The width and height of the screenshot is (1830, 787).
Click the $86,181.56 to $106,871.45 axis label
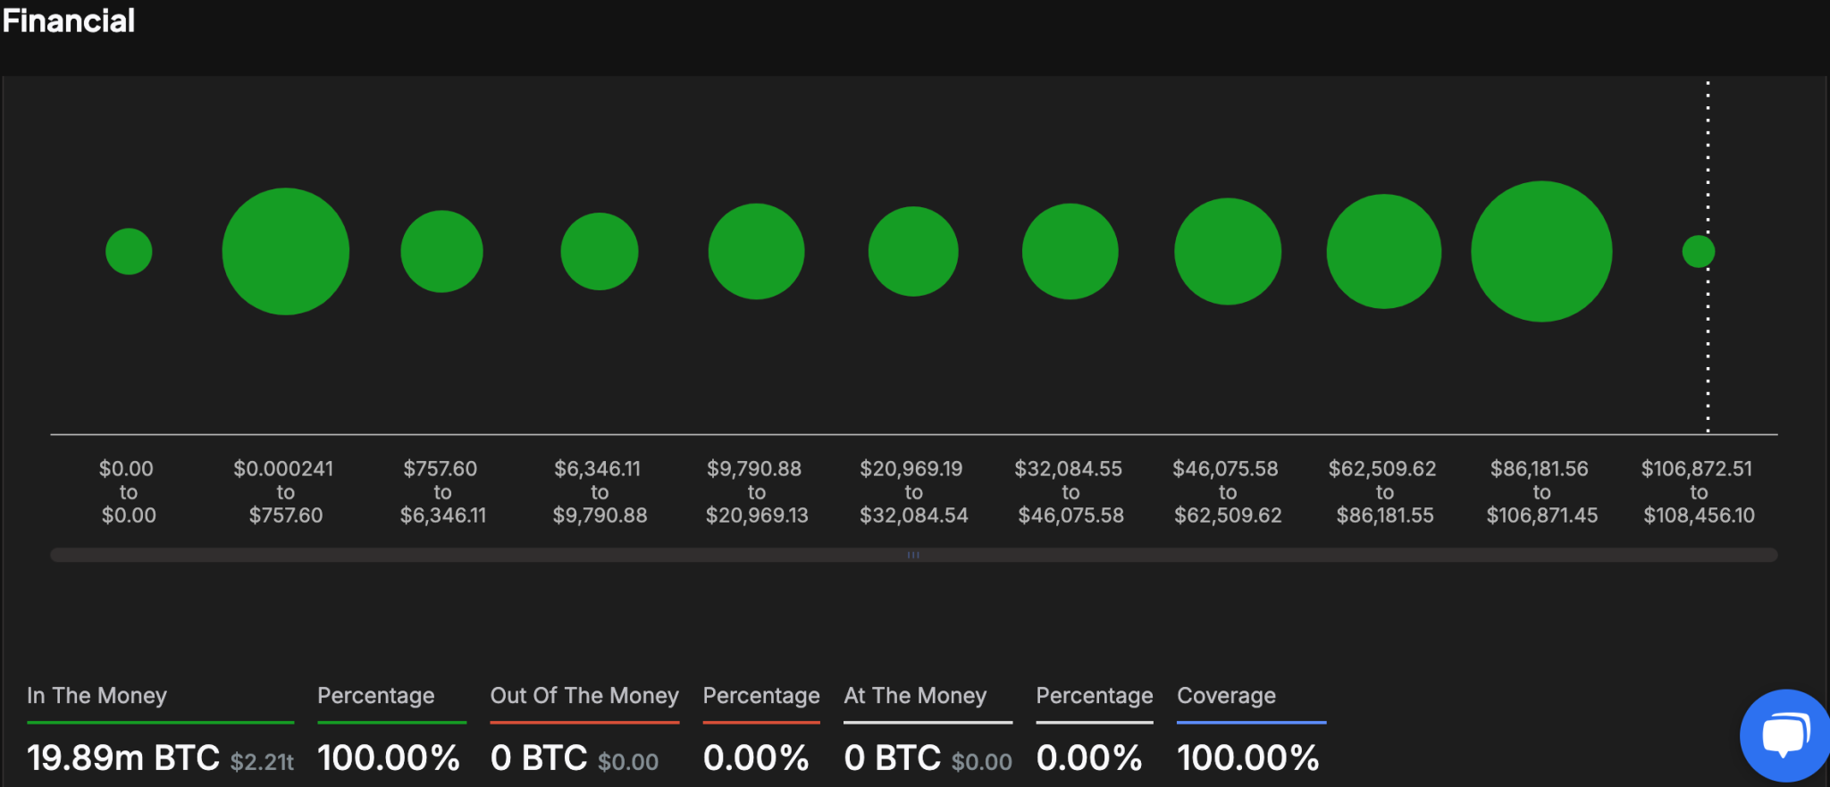point(1541,492)
